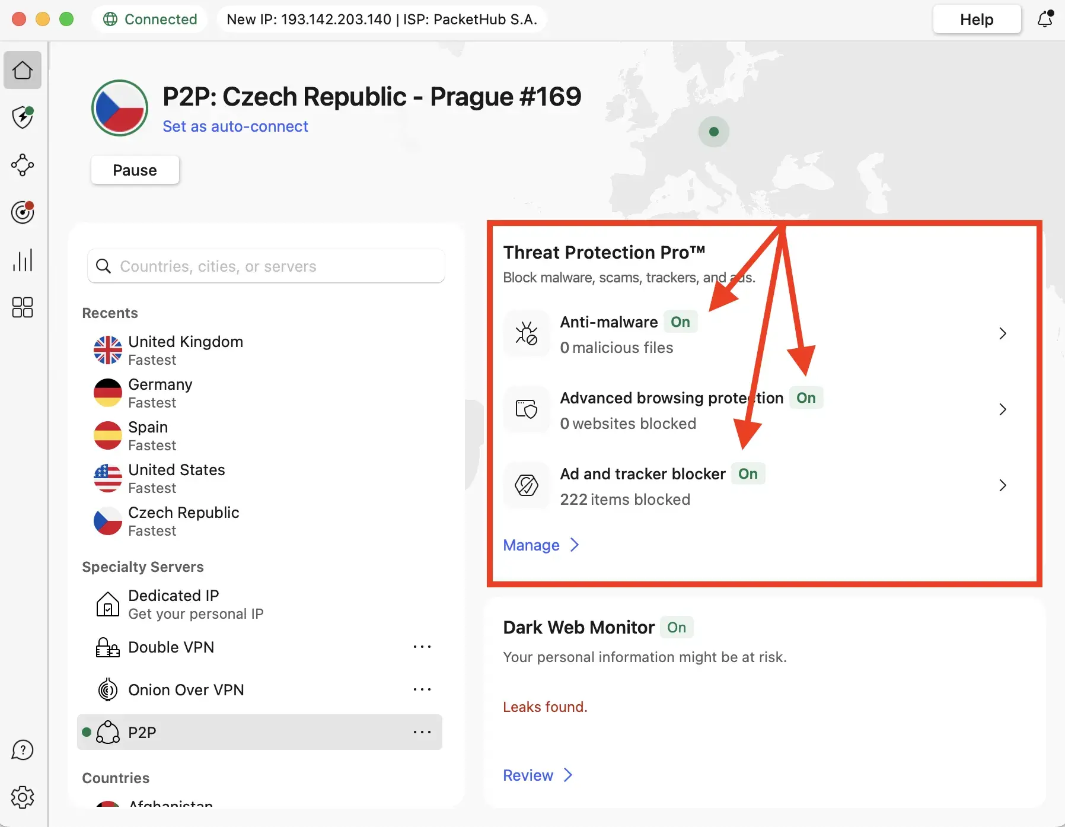This screenshot has height=827, width=1065.
Task: Expand Advanced browsing protection chevron
Action: (1003, 409)
